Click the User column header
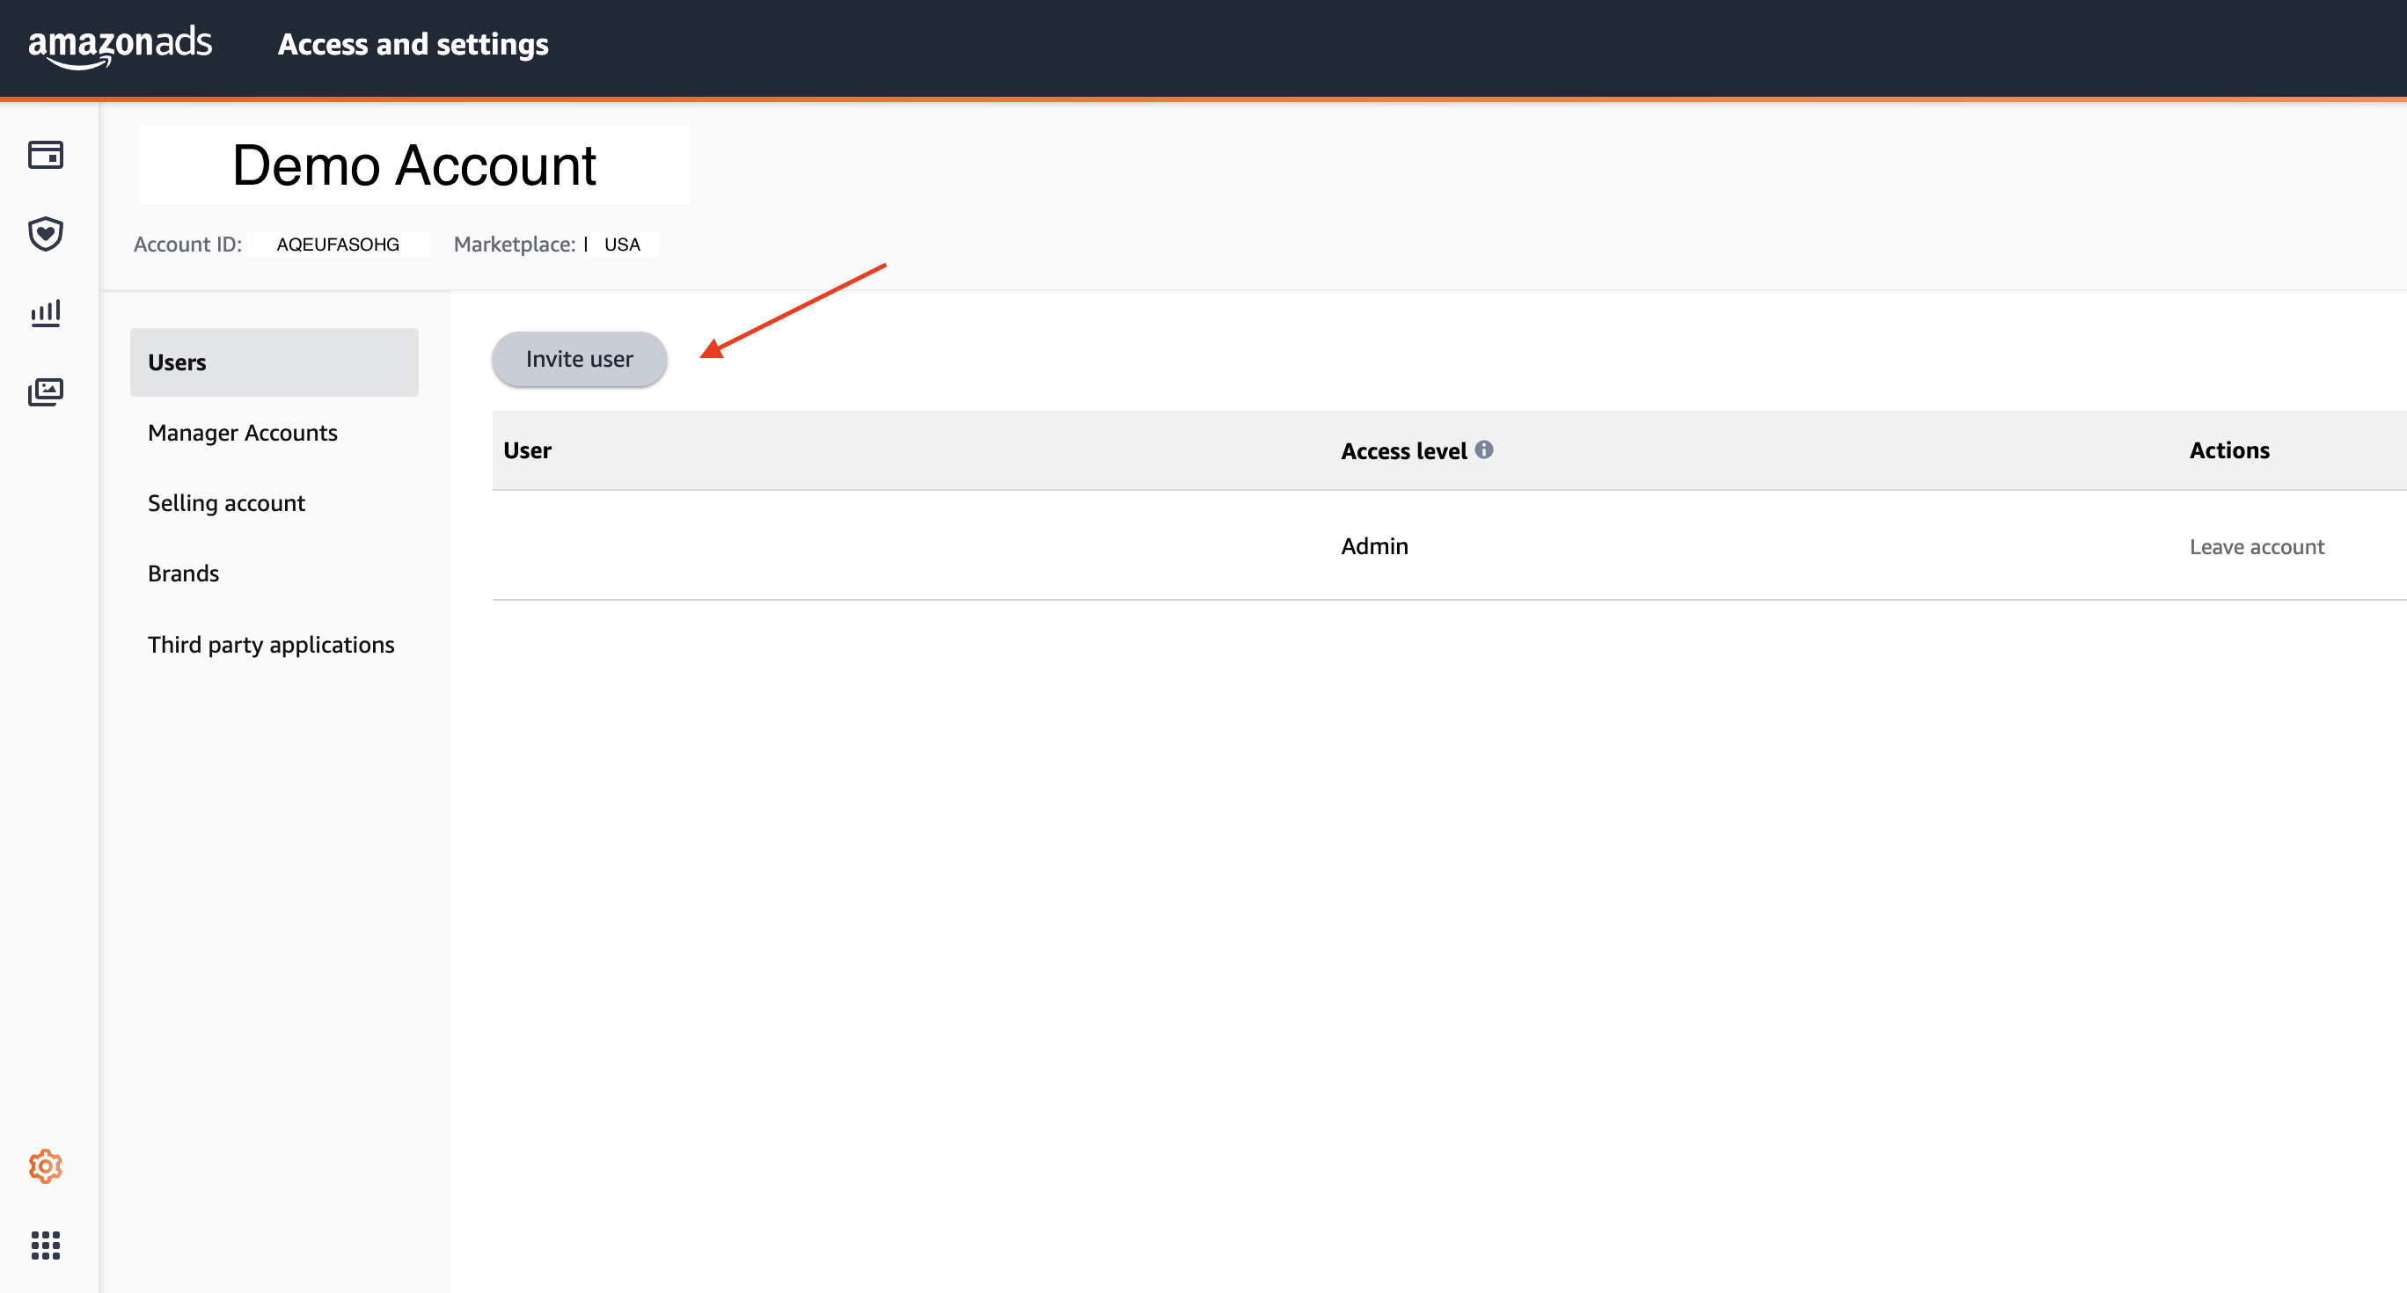This screenshot has width=2407, height=1293. [527, 450]
